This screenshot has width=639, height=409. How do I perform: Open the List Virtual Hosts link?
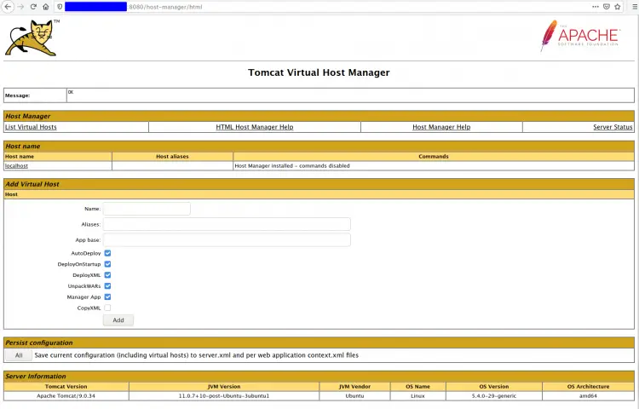pos(31,127)
